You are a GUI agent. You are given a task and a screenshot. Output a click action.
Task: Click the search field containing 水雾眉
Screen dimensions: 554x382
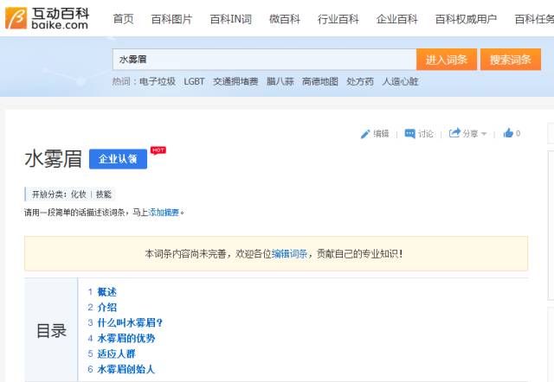click(264, 60)
